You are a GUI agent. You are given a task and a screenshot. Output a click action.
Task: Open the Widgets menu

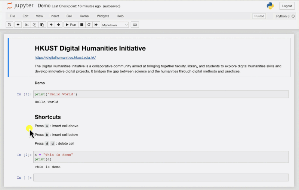pos(103,16)
